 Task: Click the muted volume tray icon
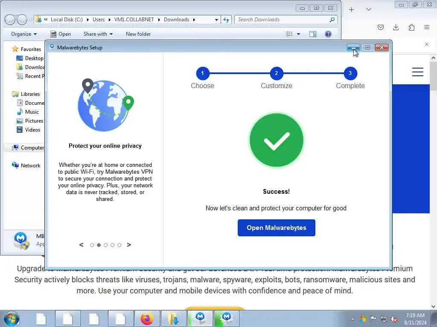click(x=394, y=319)
